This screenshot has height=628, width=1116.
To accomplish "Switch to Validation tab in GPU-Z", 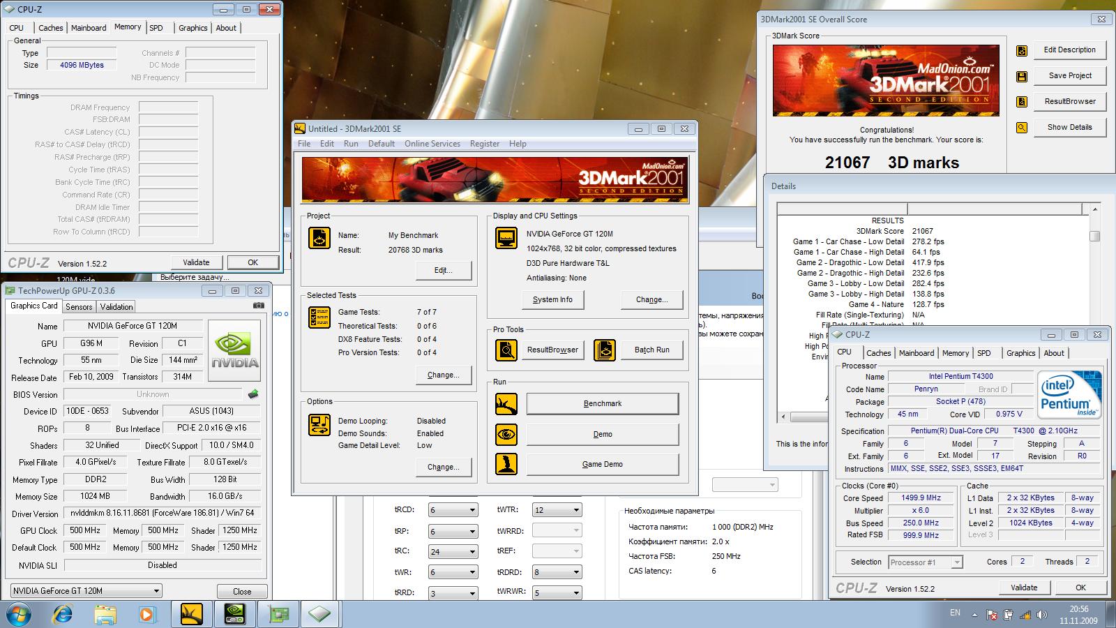I will click(116, 307).
